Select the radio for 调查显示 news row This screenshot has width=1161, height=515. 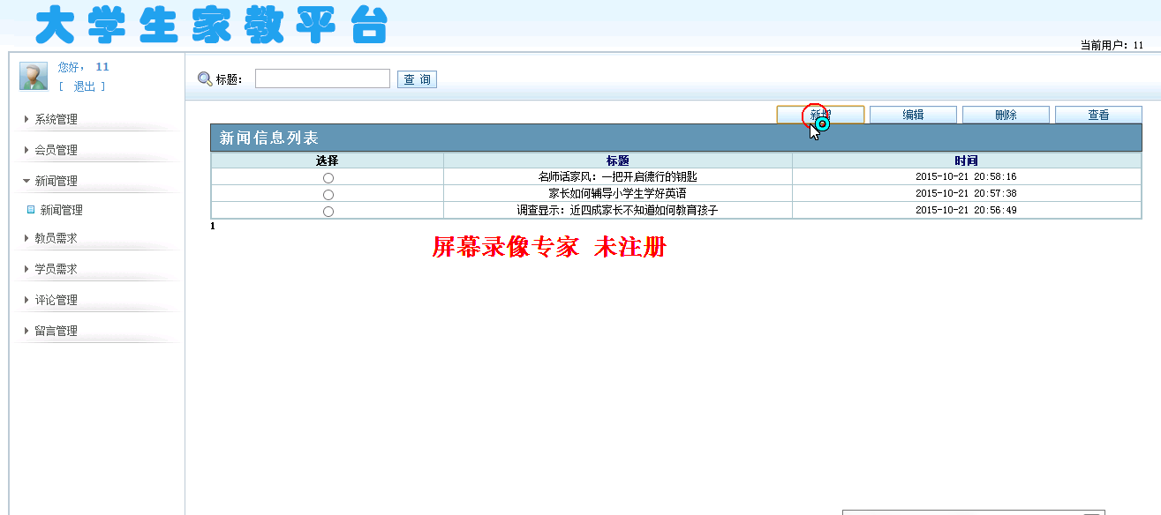[x=328, y=212]
